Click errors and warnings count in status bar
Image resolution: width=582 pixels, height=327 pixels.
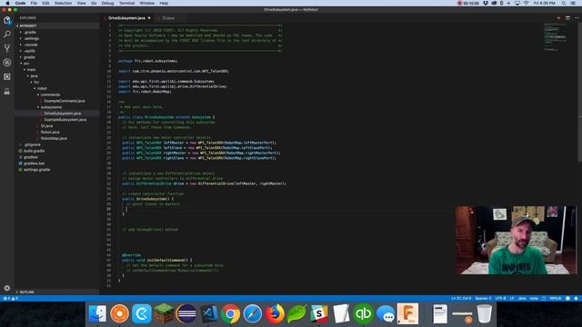10,298
